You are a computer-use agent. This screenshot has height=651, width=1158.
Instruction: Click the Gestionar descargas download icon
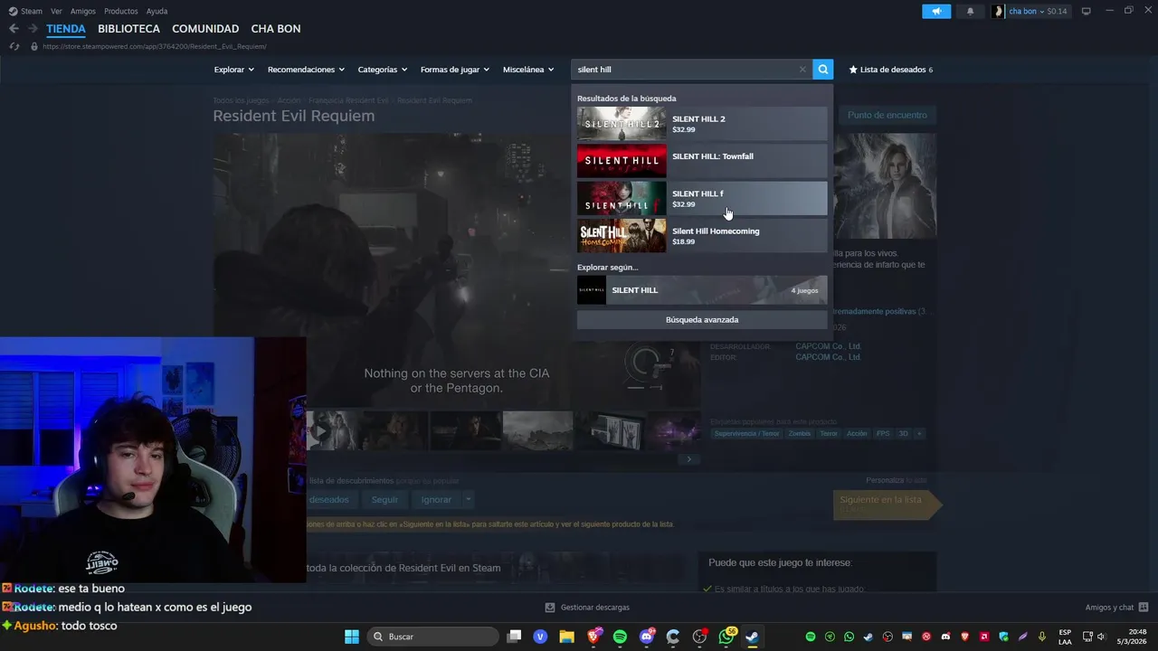(550, 608)
